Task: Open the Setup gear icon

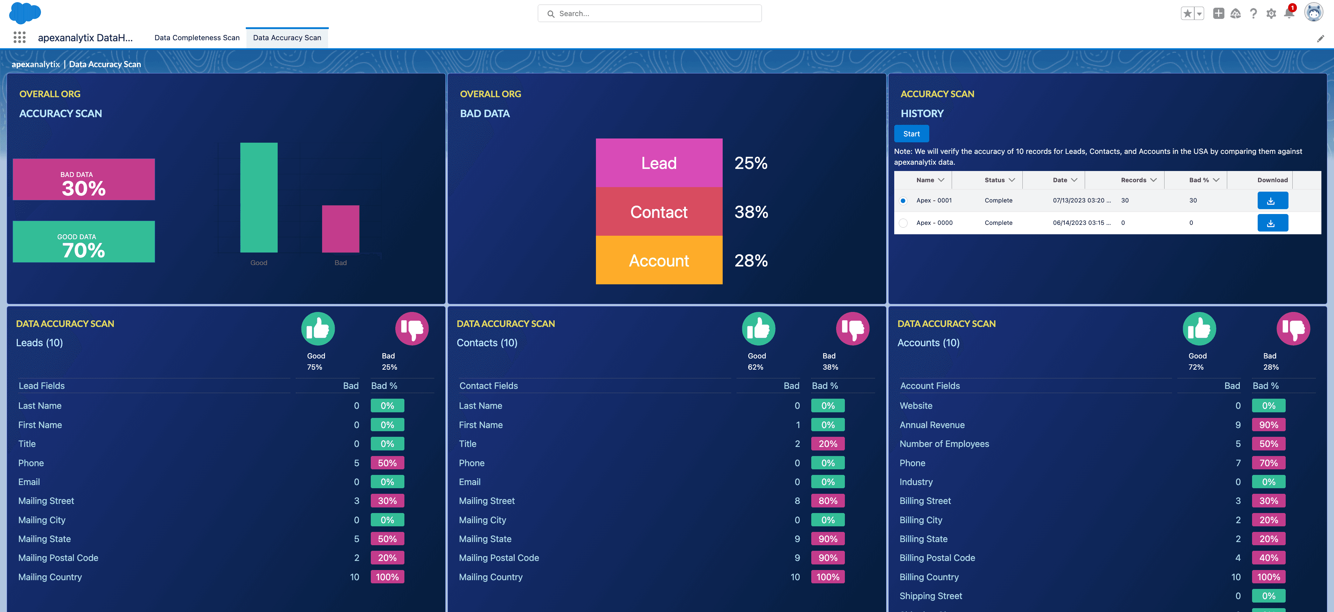Action: pos(1271,13)
